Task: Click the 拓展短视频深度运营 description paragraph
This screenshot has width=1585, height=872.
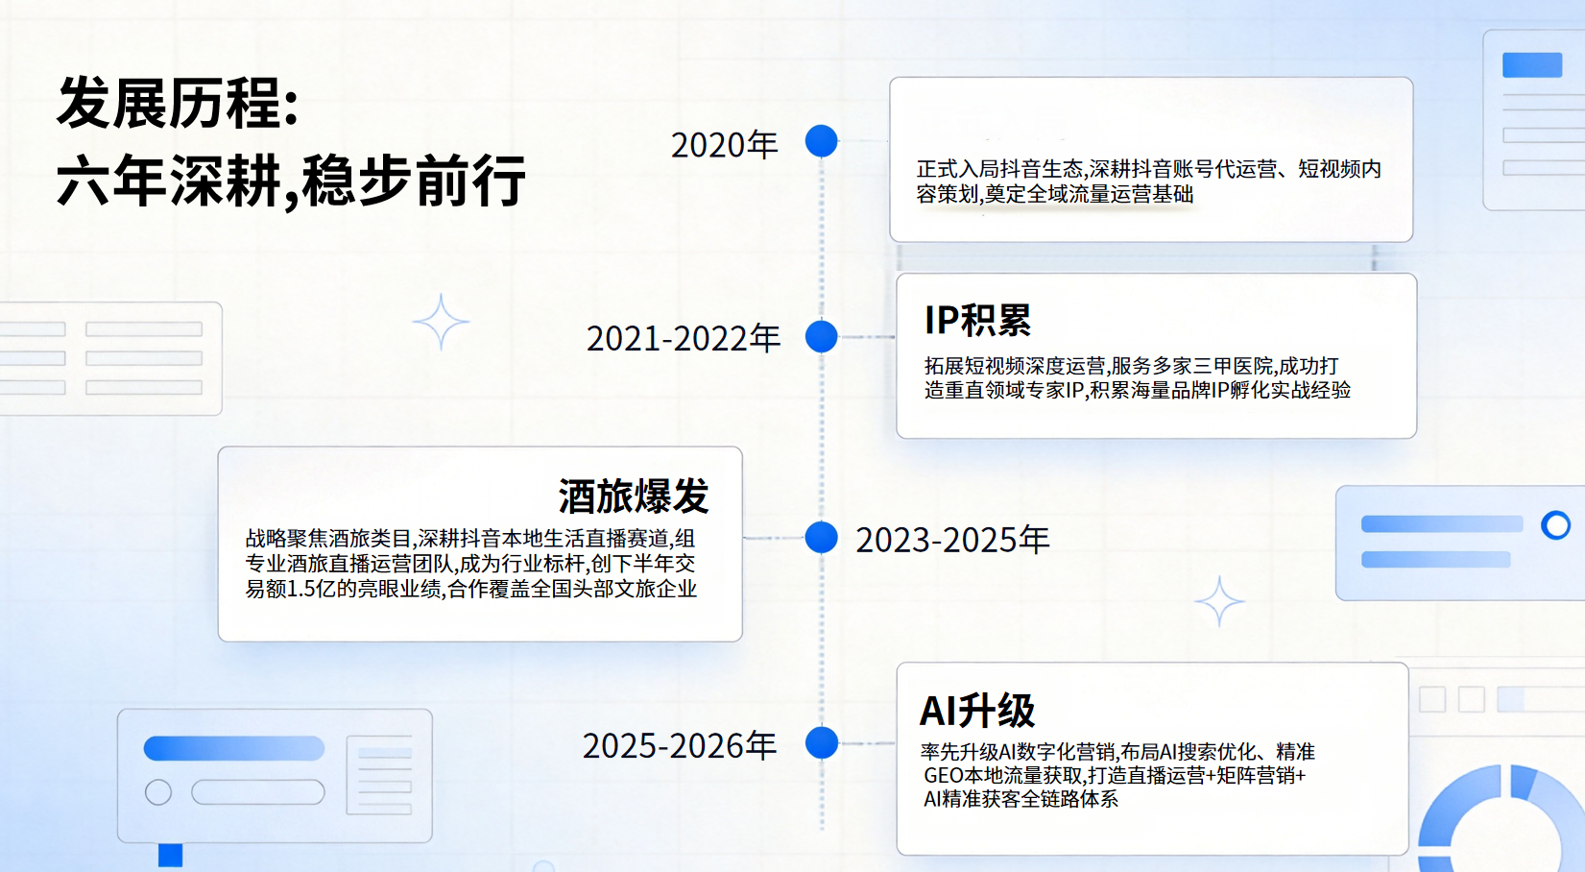Action: point(1138,377)
